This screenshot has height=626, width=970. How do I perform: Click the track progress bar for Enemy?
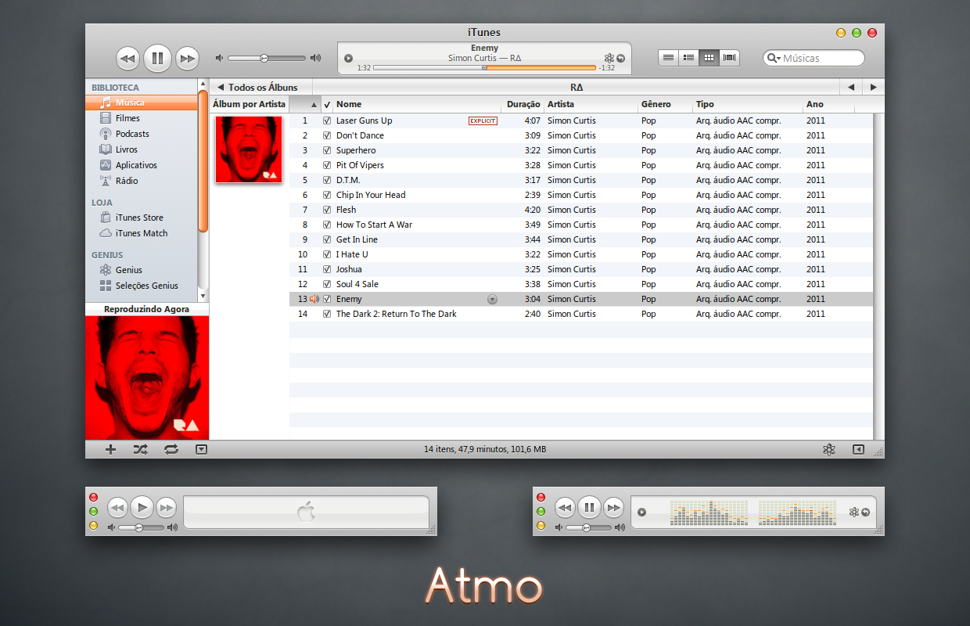tap(484, 68)
